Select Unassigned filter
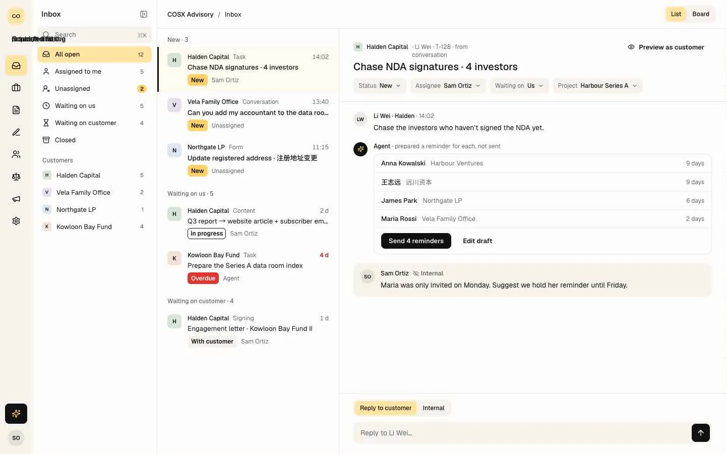Screen dimensions: 726x454 point(94,89)
